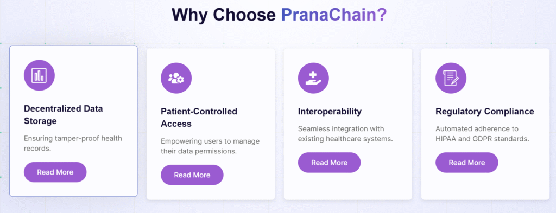
Task: Select Read More in the Regulatory Compliance card
Action: tap(466, 163)
